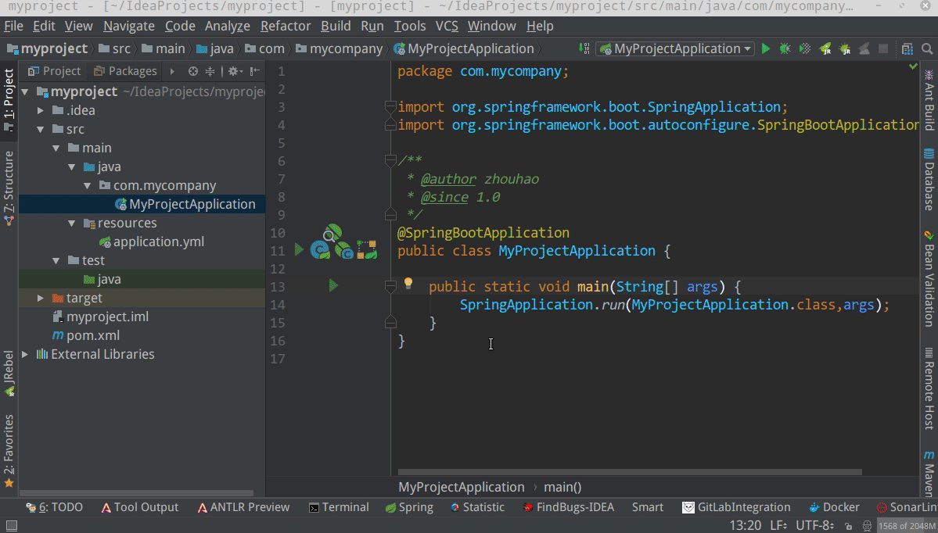Open the Refactor menu
938x533 pixels.
(x=286, y=27)
